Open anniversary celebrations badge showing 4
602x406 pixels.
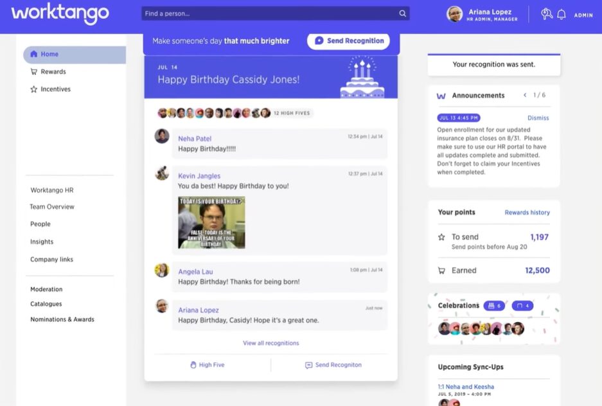tap(522, 305)
